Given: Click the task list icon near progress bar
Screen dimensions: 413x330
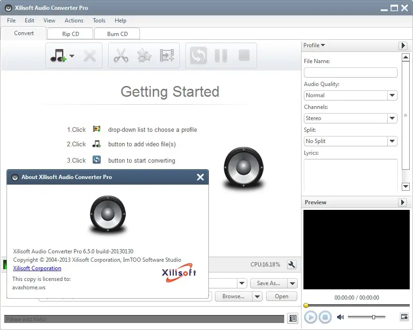Looking at the screenshot, I should coord(293,318).
